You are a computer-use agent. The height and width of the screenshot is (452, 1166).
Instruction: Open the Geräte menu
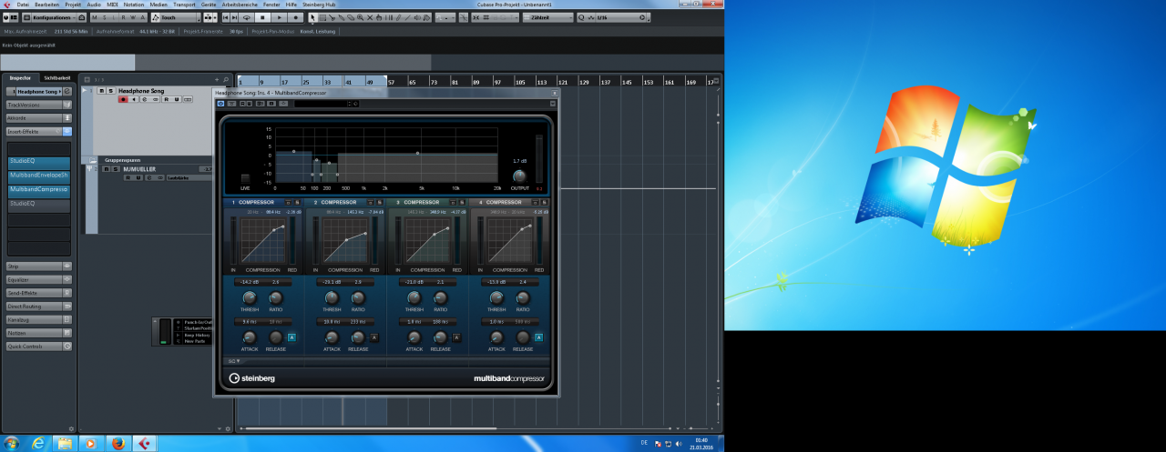click(209, 5)
